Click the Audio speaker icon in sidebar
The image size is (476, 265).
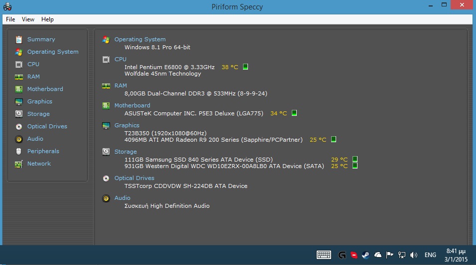[19, 139]
